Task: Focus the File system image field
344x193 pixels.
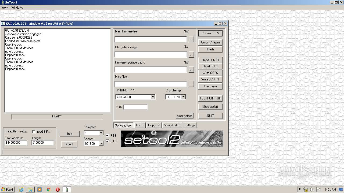Action: point(151,54)
